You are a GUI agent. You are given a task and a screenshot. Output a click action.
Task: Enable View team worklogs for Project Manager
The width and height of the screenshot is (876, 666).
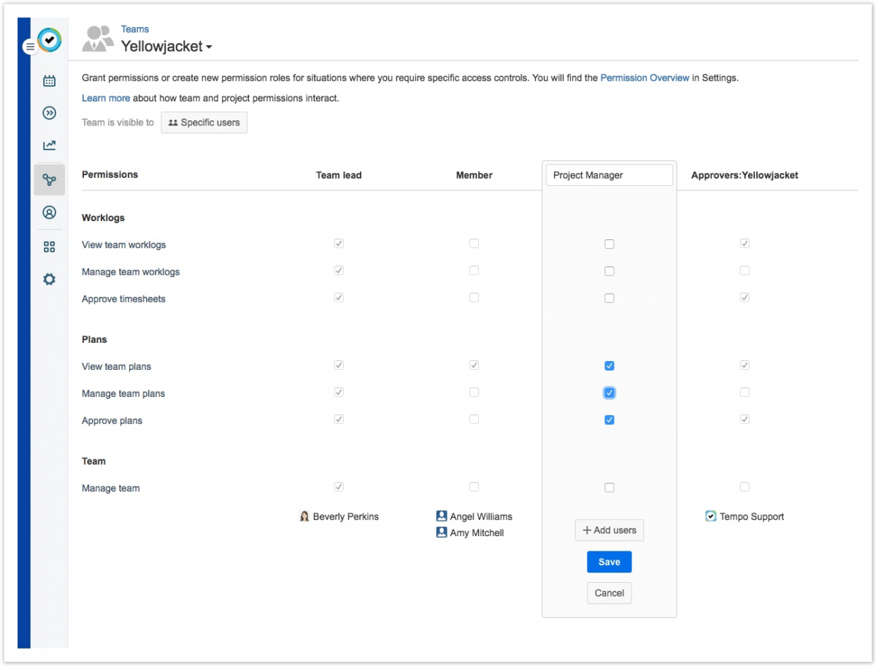coord(610,244)
